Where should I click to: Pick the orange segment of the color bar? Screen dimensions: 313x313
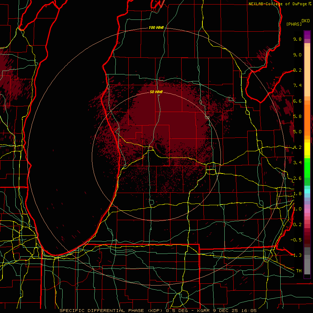click(x=307, y=120)
